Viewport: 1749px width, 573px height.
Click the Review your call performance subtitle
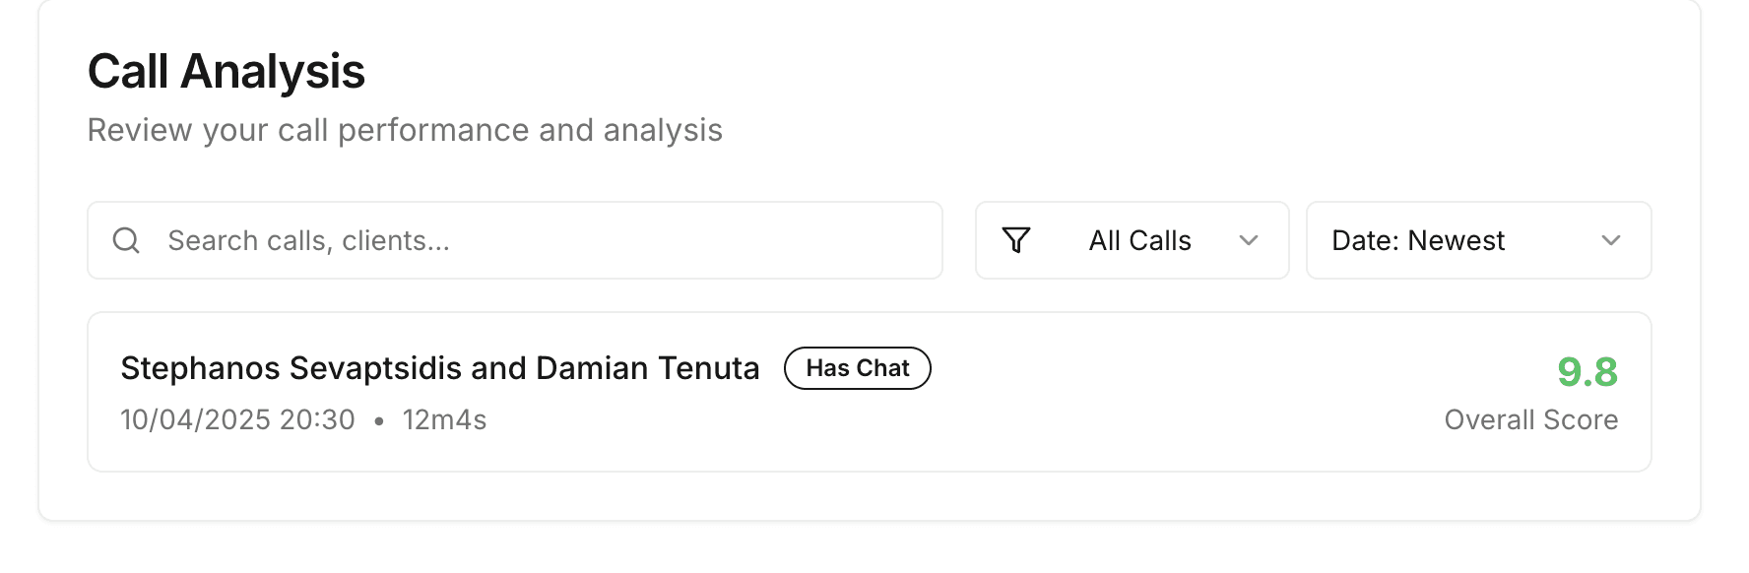[405, 130]
